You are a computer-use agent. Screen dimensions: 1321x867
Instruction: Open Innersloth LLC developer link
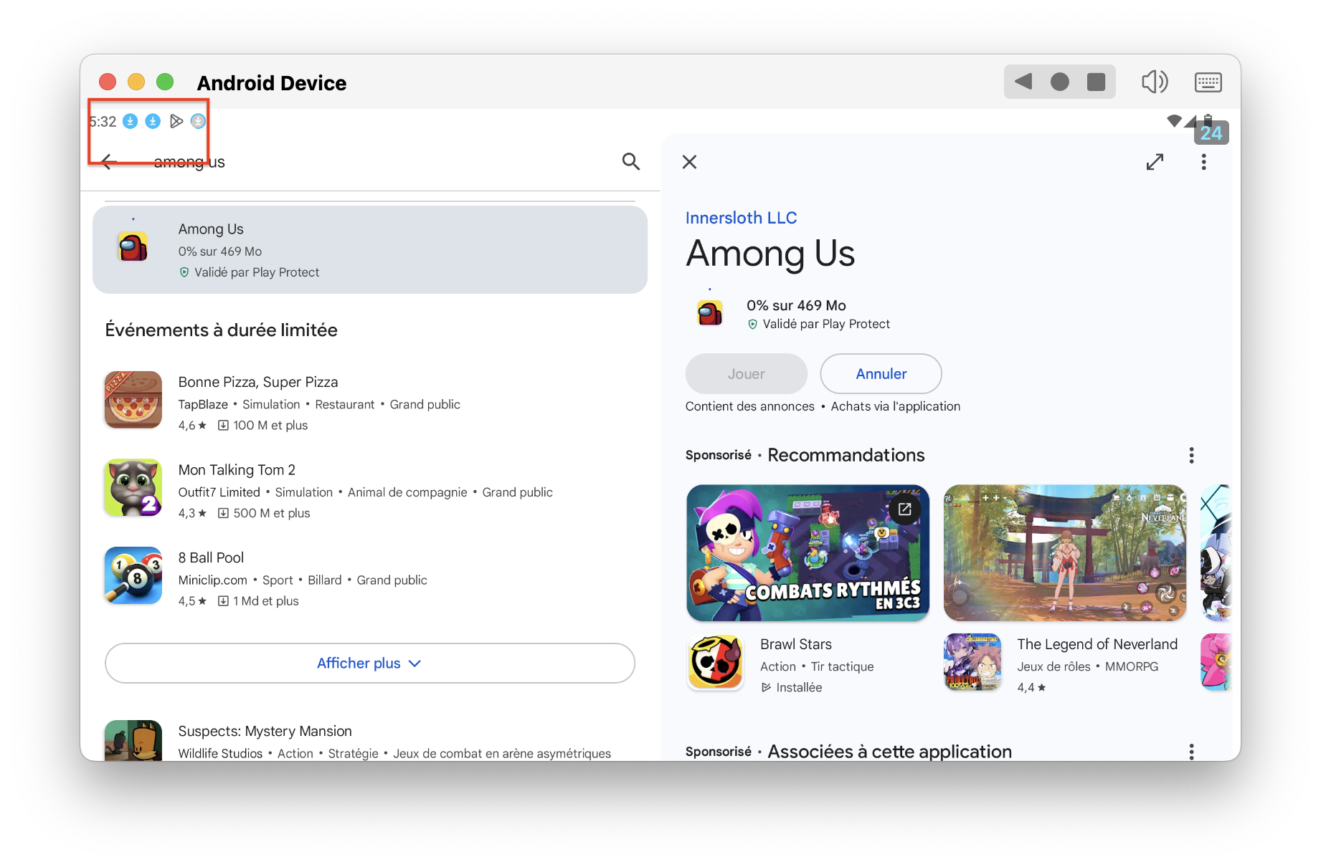pos(741,218)
